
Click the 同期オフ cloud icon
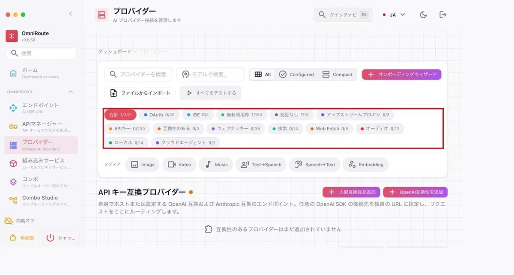(x=9, y=221)
